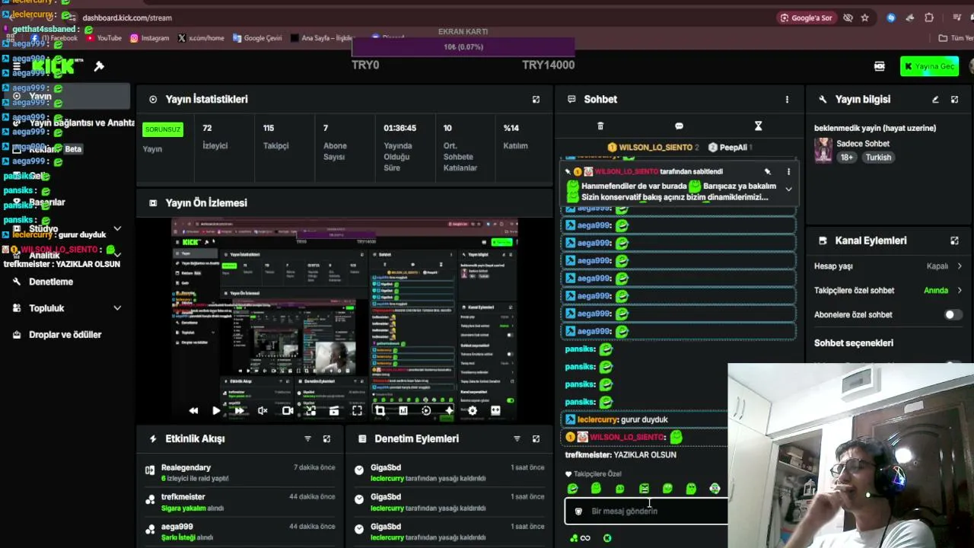Click the Turkish language tag
This screenshot has width=974, height=548.
(x=878, y=158)
